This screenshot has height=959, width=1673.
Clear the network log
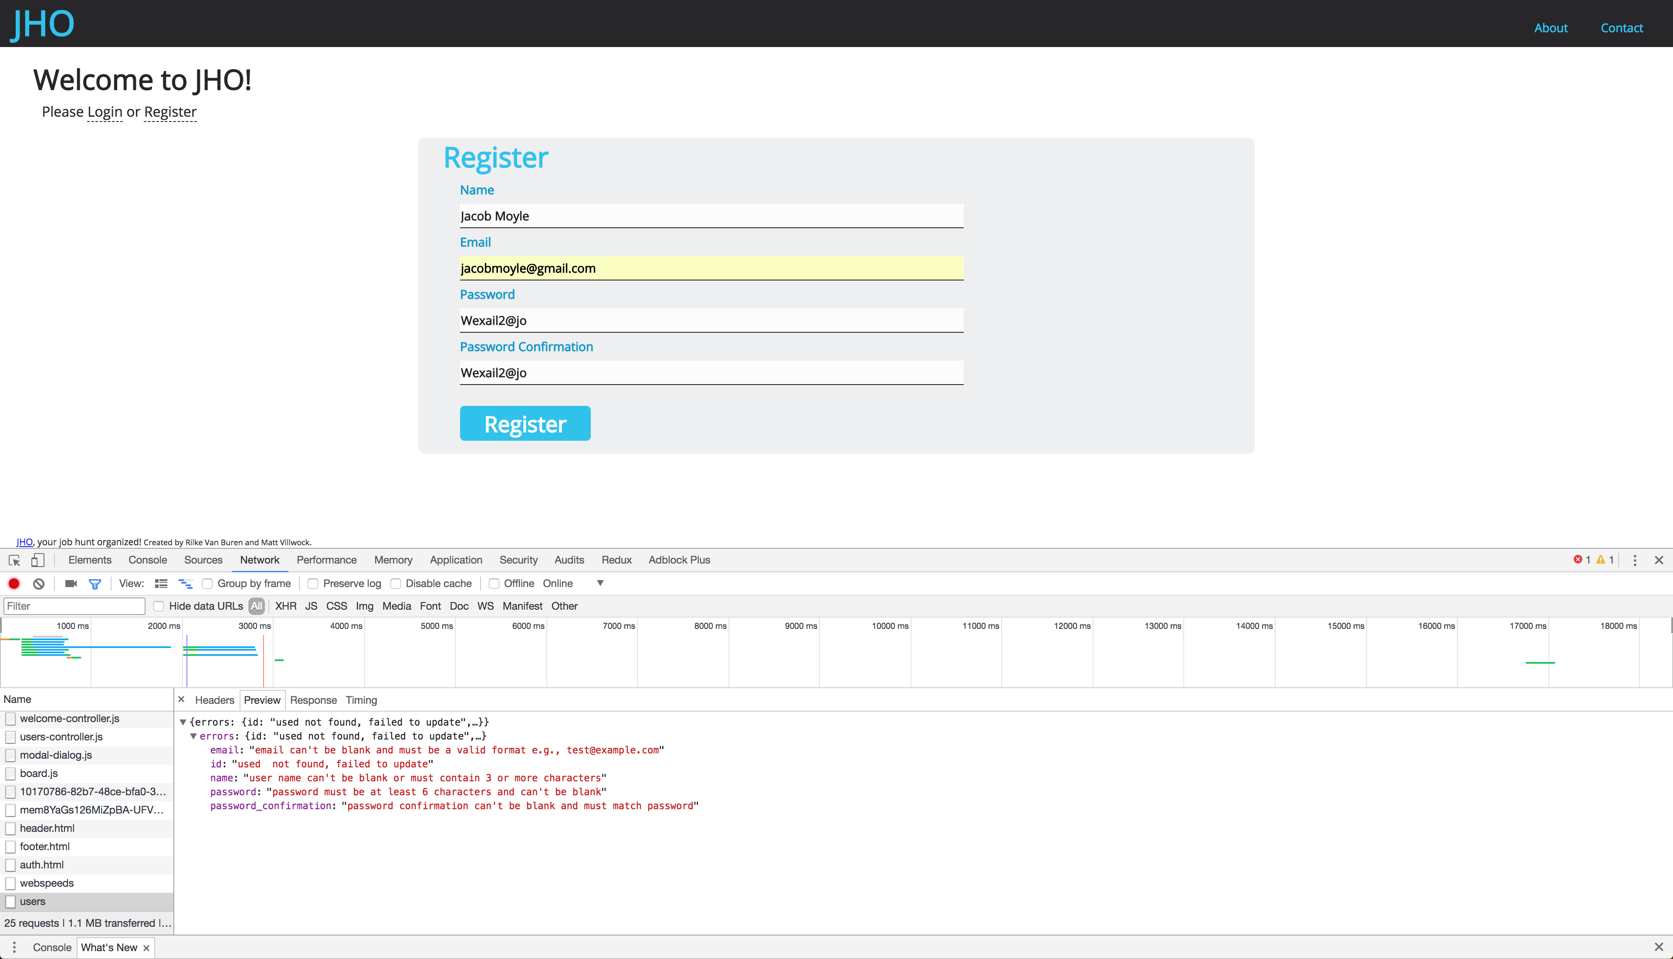click(x=39, y=584)
